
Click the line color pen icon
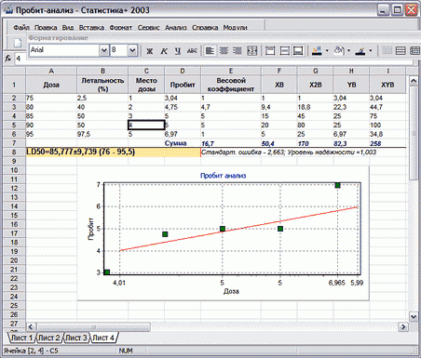360,51
